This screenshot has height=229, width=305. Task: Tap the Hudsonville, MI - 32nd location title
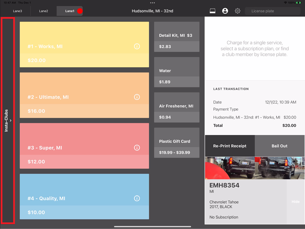coord(153,11)
